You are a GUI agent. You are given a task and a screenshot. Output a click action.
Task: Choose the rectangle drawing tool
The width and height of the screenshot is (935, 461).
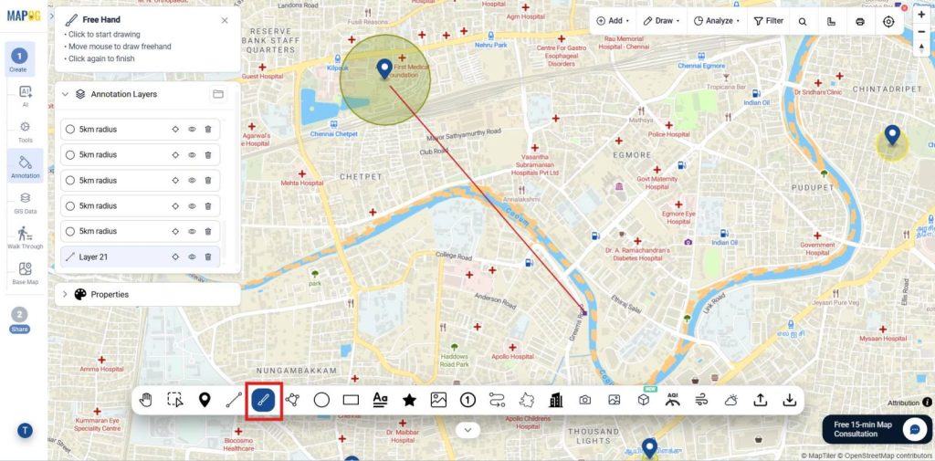(351, 400)
